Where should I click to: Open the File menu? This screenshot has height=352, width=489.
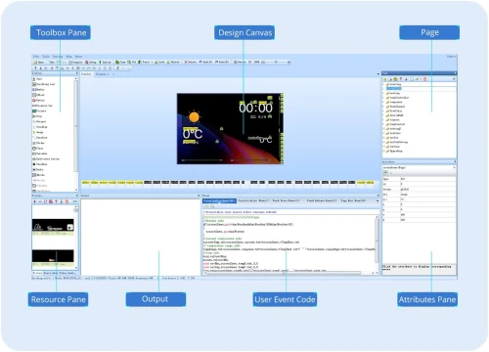click(36, 57)
